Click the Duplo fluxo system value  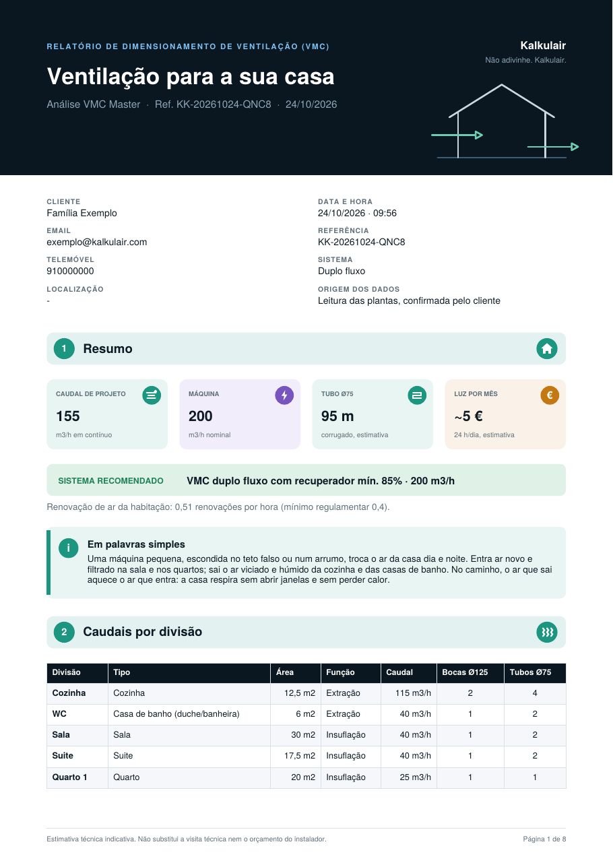tap(342, 271)
